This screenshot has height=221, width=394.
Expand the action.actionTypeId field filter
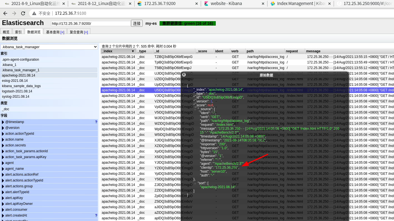point(3,134)
